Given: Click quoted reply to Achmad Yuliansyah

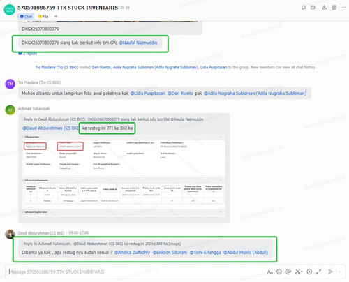Looking at the screenshot, I should pos(102,244).
